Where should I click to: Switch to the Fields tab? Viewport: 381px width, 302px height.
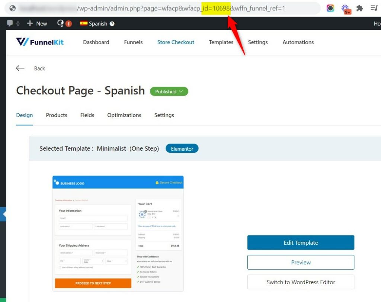click(x=87, y=115)
